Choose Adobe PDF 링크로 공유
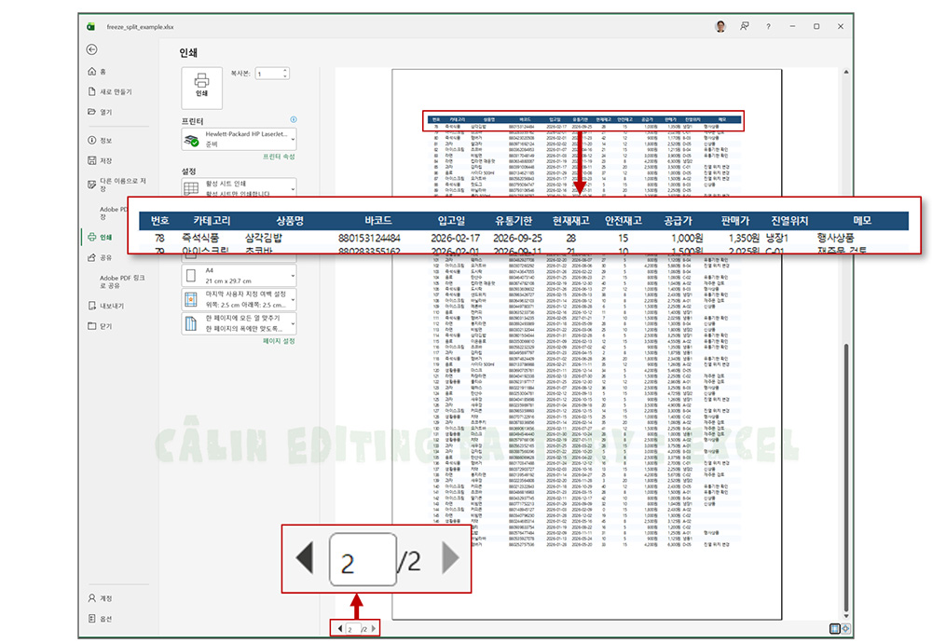This screenshot has height=643, width=932. [x=122, y=281]
